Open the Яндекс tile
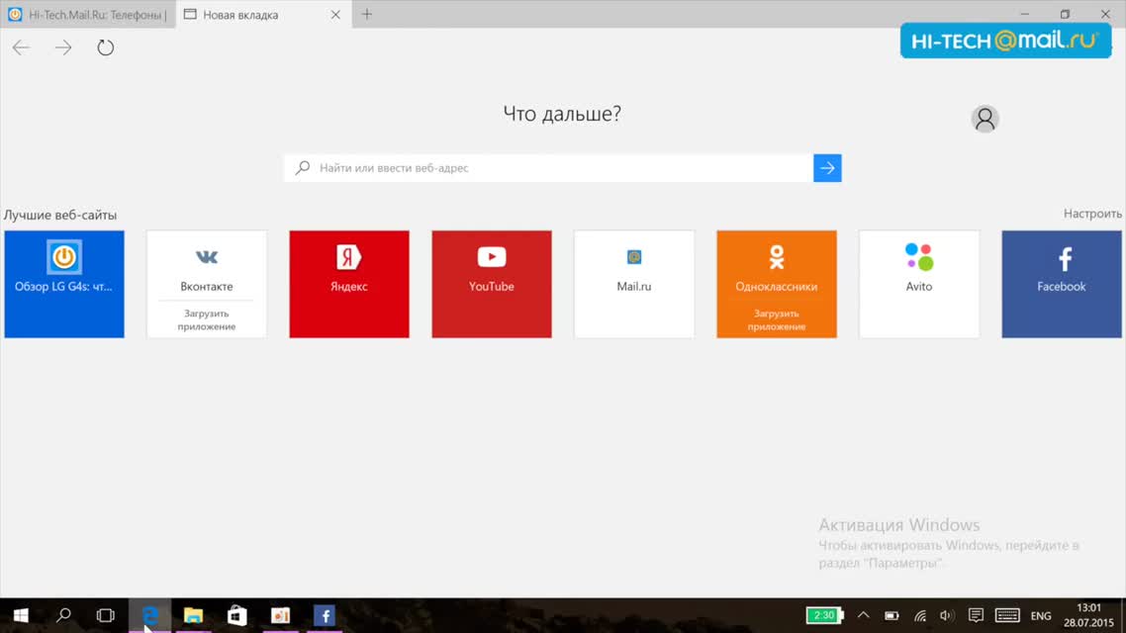 (349, 284)
